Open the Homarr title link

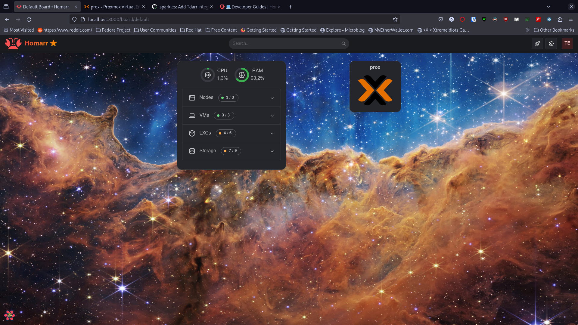pos(36,43)
